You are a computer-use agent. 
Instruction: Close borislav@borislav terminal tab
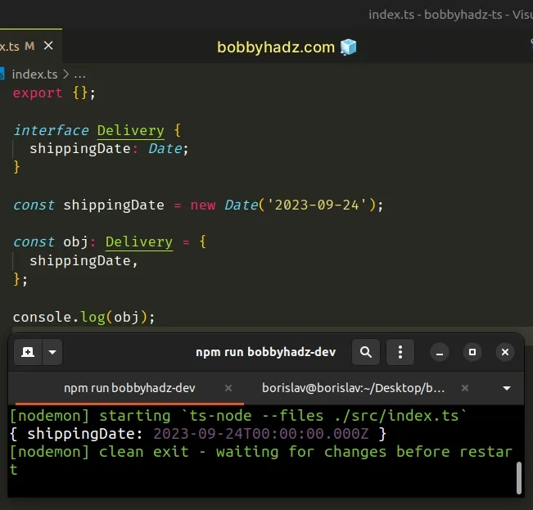[465, 388]
